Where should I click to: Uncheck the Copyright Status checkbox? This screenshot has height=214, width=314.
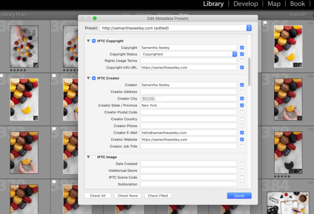(242, 54)
